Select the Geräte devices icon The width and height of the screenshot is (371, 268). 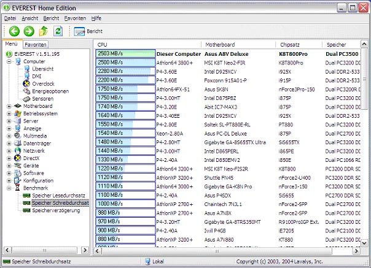(x=18, y=166)
